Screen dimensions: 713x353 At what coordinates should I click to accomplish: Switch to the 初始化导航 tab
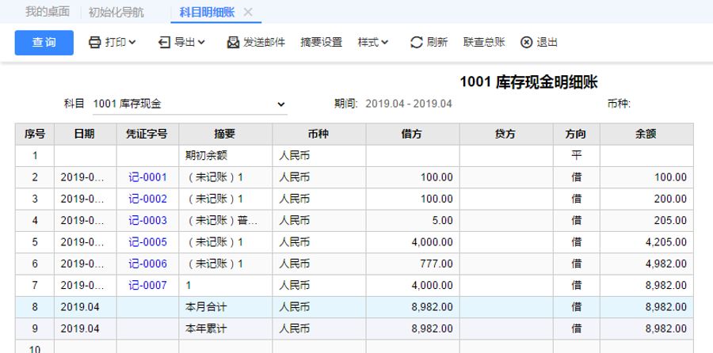[x=116, y=12]
